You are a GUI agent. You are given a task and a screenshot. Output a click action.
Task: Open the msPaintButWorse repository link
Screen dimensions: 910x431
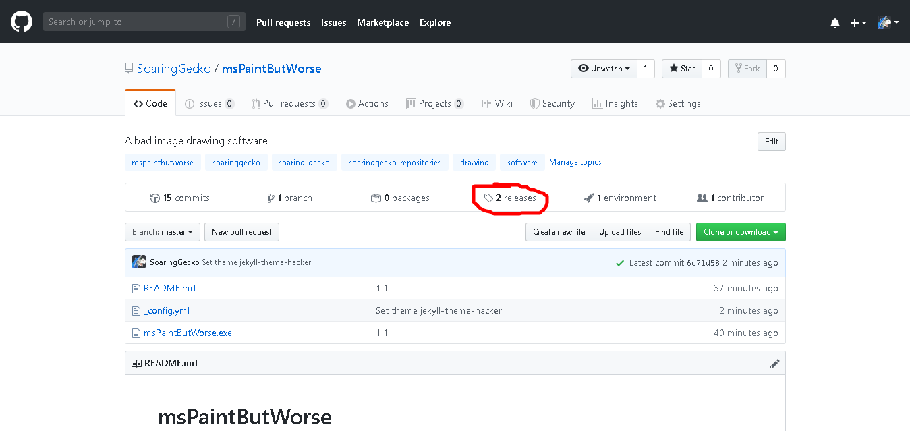[272, 69]
